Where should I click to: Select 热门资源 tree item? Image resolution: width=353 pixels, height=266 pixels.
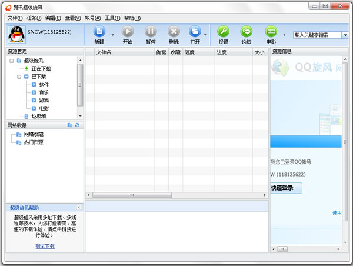(x=34, y=142)
